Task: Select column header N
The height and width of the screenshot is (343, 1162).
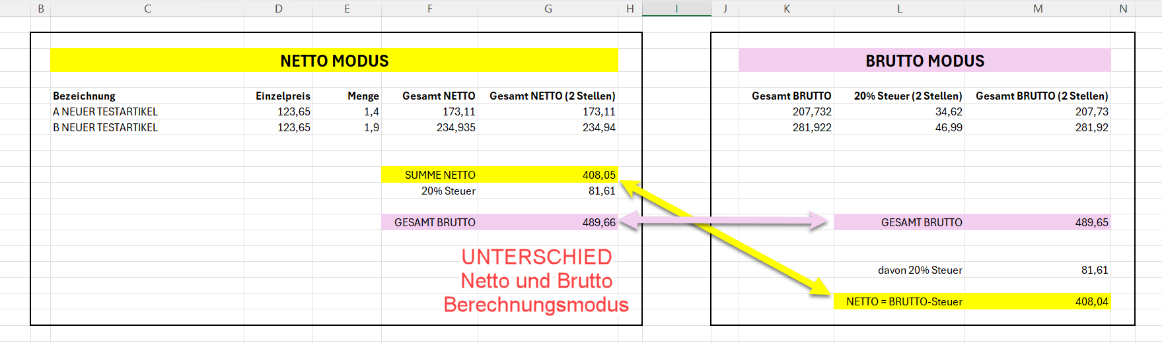Action: [x=1123, y=8]
